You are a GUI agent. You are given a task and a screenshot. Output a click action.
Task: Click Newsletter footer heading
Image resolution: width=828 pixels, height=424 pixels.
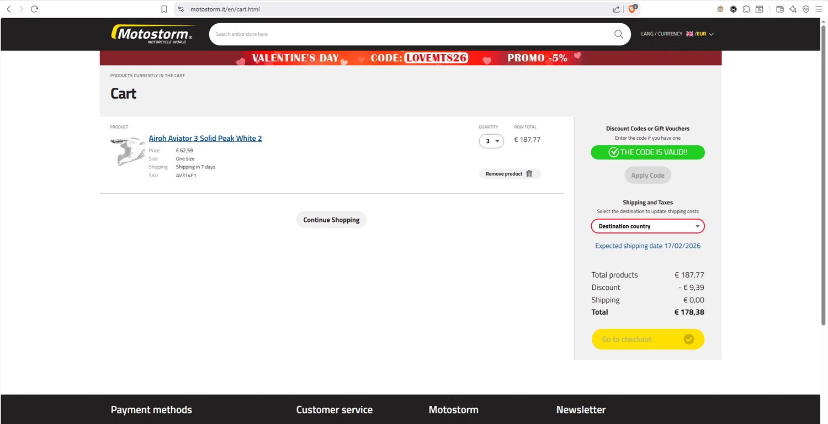581,410
